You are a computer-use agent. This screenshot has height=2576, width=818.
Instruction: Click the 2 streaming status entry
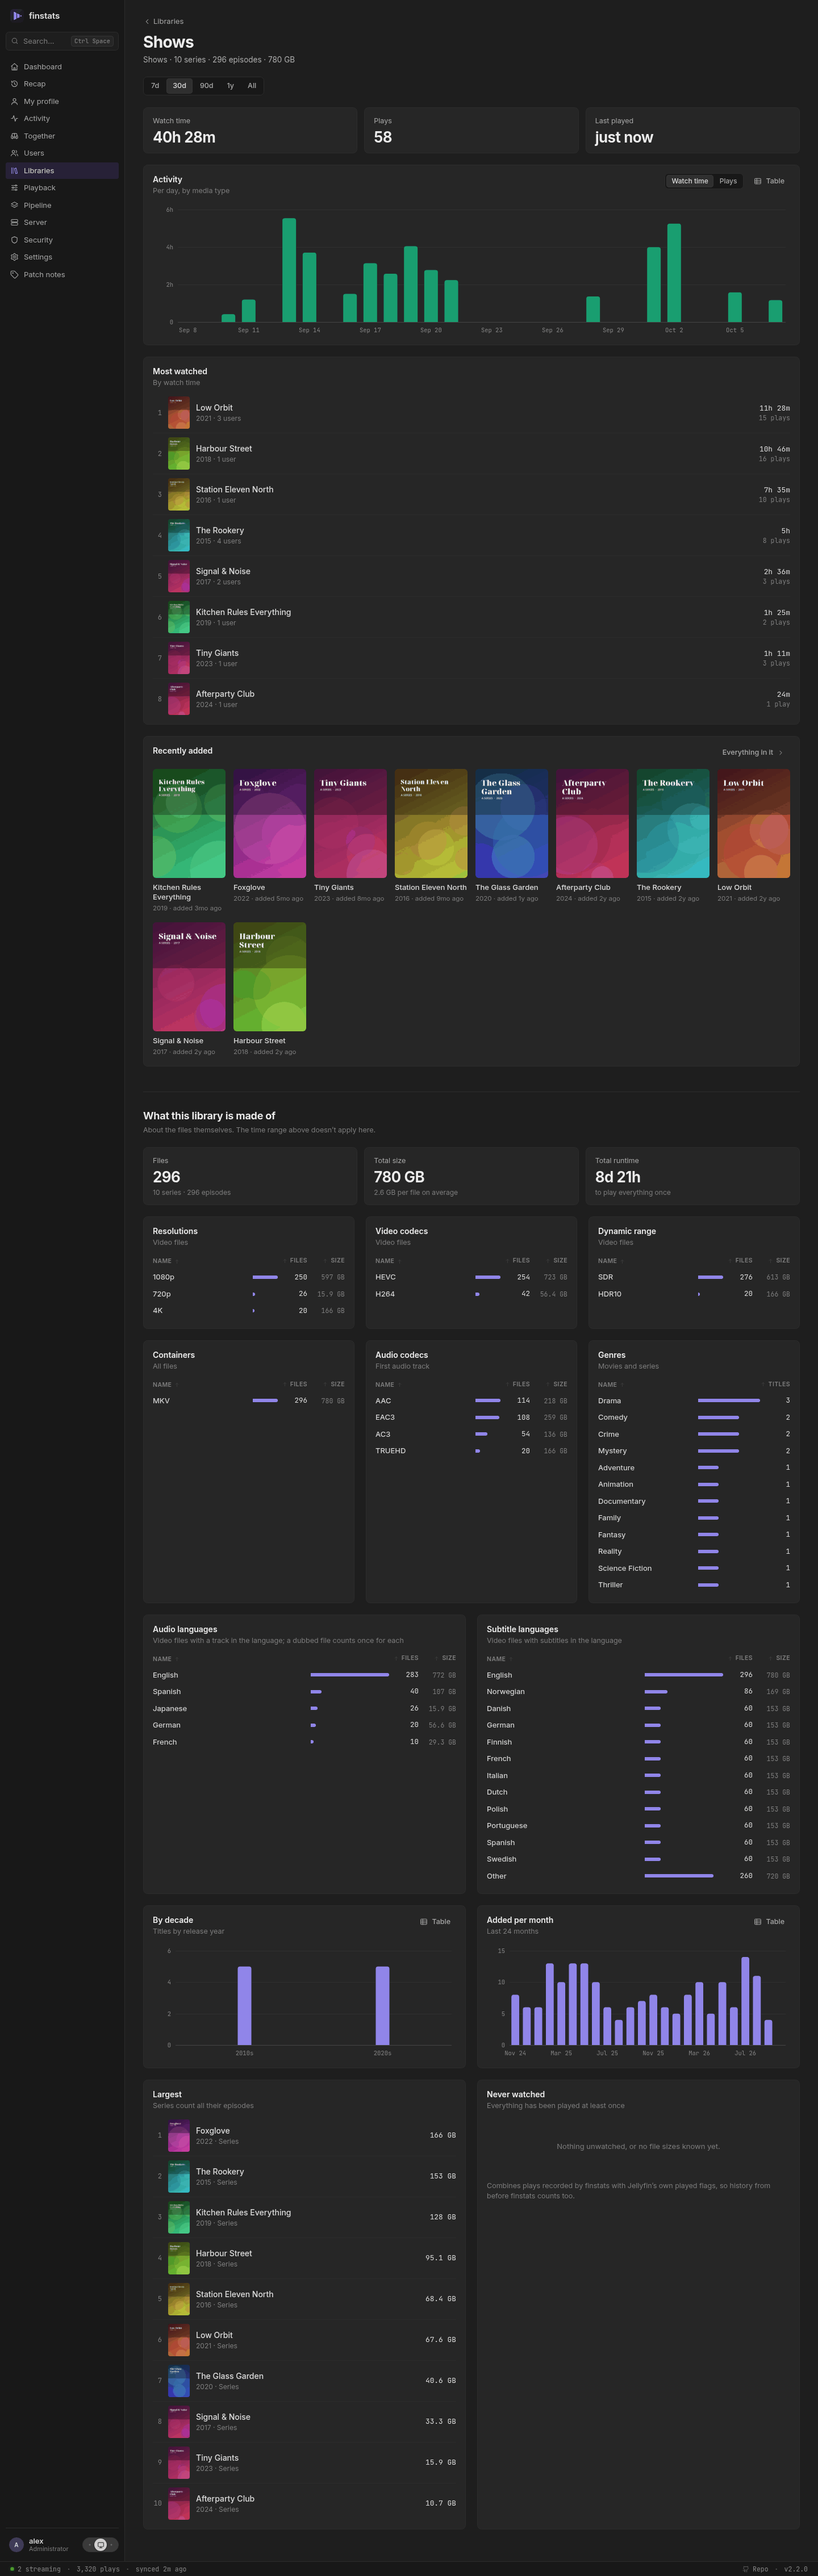tap(35, 2569)
